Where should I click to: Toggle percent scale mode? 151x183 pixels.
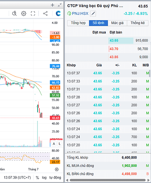point(37,178)
